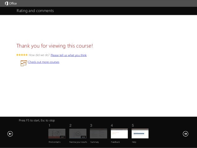Open 'Please tell us what you think' link

[x=69, y=55]
